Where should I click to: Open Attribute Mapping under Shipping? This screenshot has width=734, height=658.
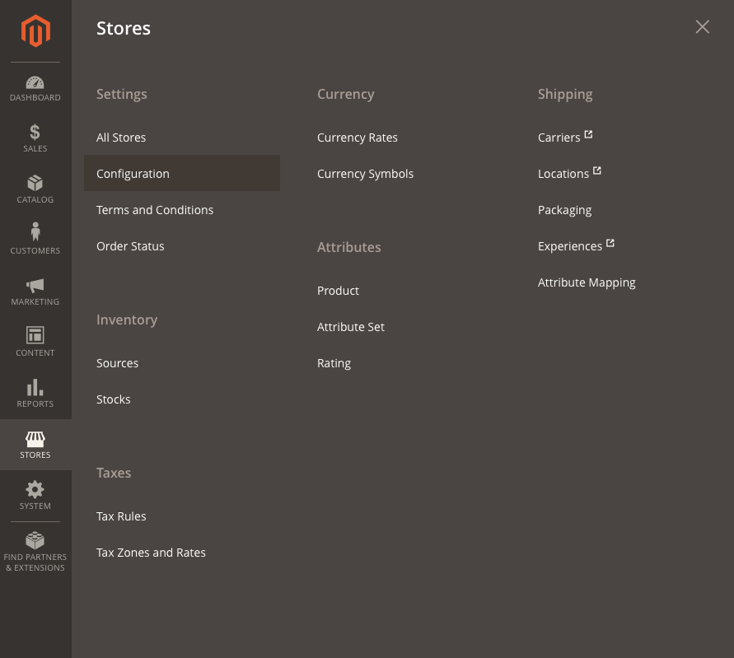pyautogui.click(x=587, y=282)
